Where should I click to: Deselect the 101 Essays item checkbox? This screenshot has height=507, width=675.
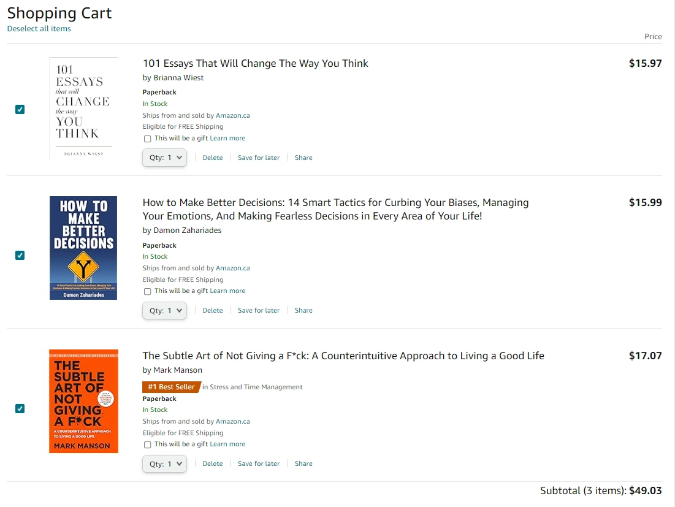(x=20, y=109)
